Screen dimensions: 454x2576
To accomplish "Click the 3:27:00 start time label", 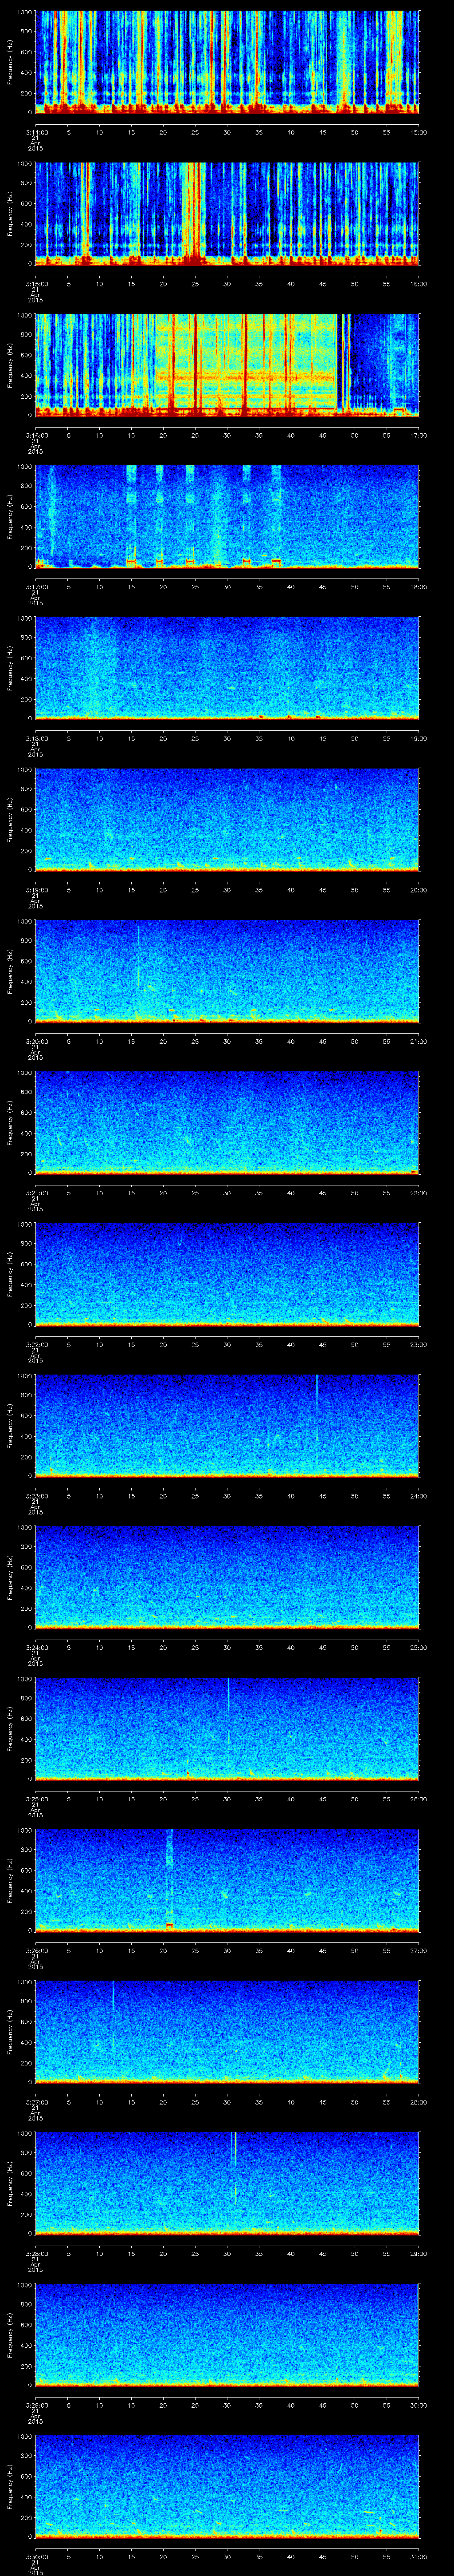I will coord(36,2102).
